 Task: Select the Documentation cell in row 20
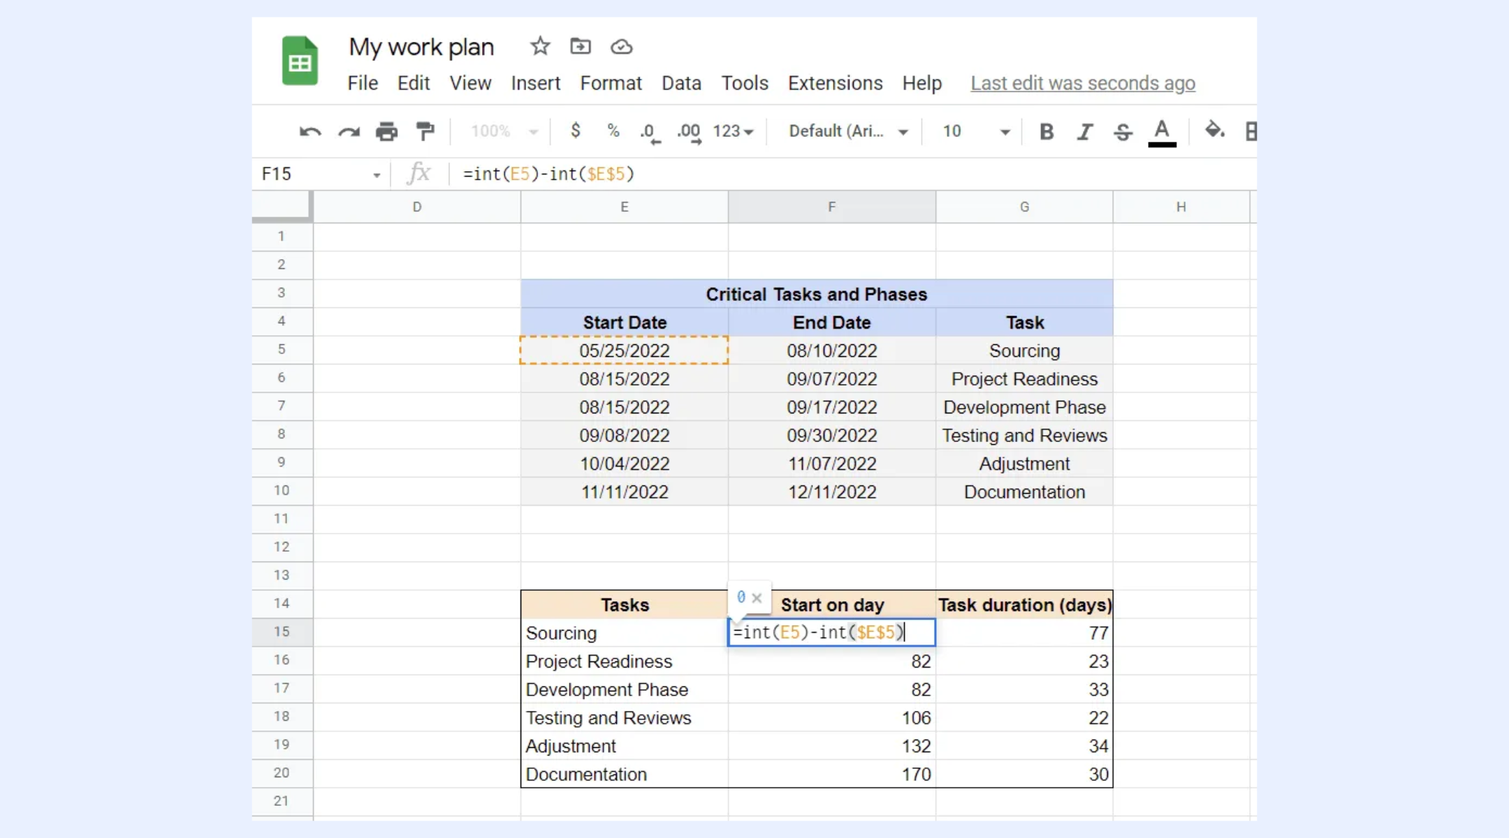point(625,774)
